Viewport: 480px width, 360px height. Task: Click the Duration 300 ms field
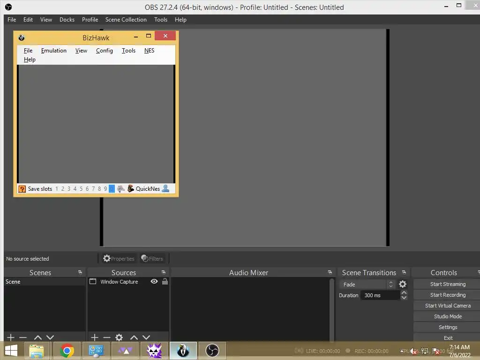point(380,295)
